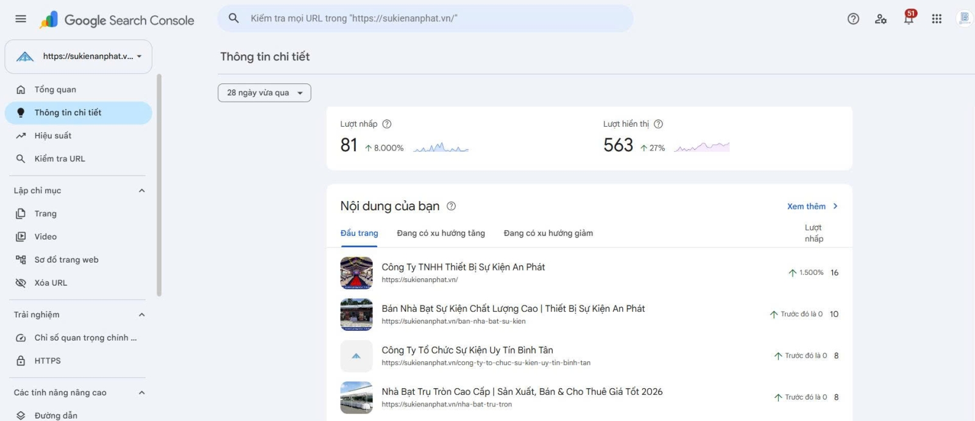The image size is (975, 421).
Task: Click the Trang pages icon
Action: tap(21, 214)
